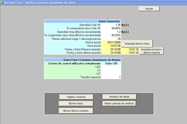Select the empty LIC value cell
This screenshot has width=187, height=124.
111,73
